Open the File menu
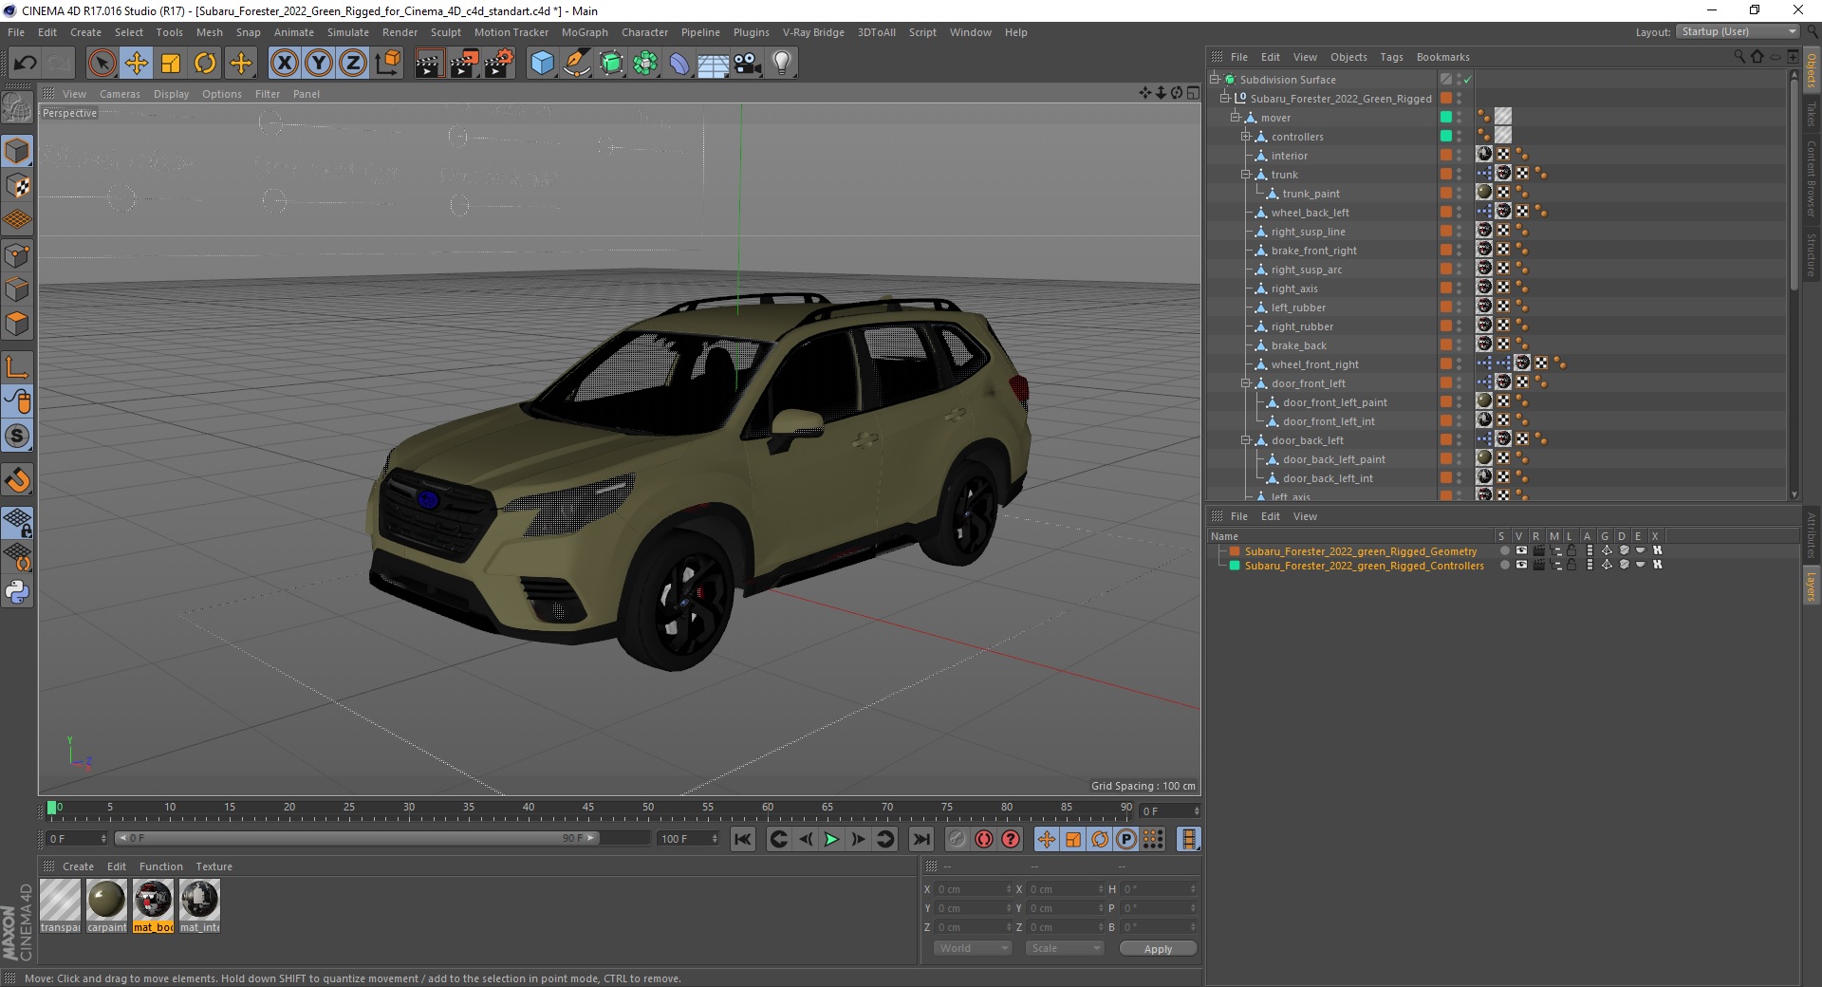The height and width of the screenshot is (987, 1822). click(x=16, y=32)
